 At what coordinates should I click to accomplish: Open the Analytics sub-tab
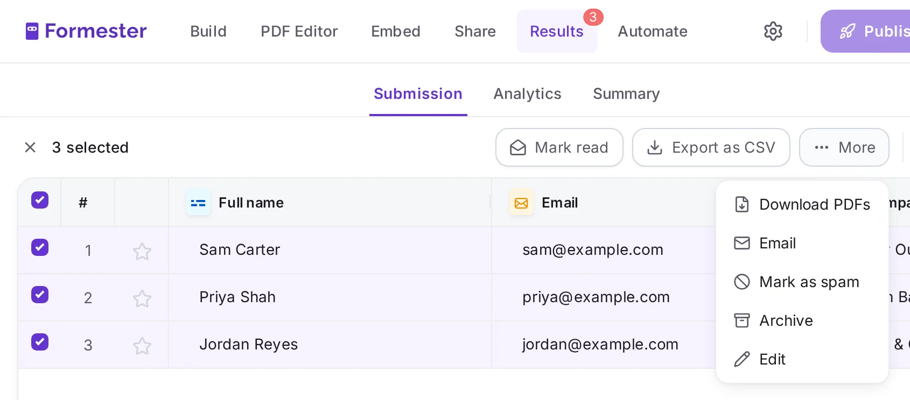528,94
